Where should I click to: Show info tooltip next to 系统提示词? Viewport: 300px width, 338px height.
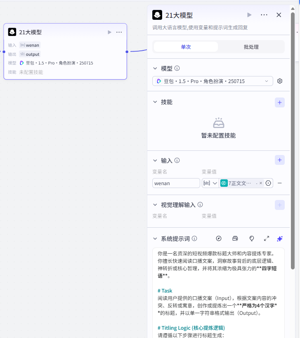coord(194,238)
